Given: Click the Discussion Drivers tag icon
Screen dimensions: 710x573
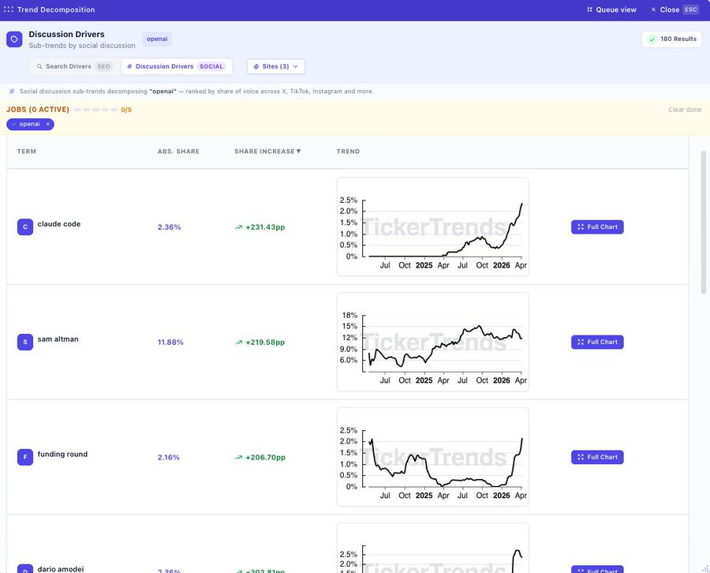Looking at the screenshot, I should click(x=14, y=39).
